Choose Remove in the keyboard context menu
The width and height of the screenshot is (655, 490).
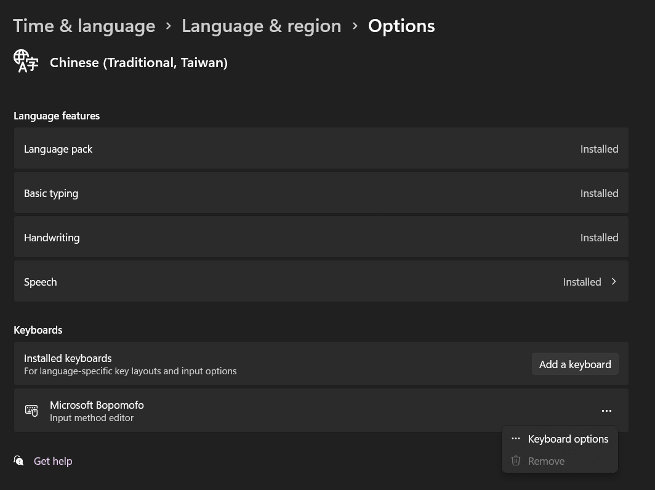pyautogui.click(x=546, y=461)
